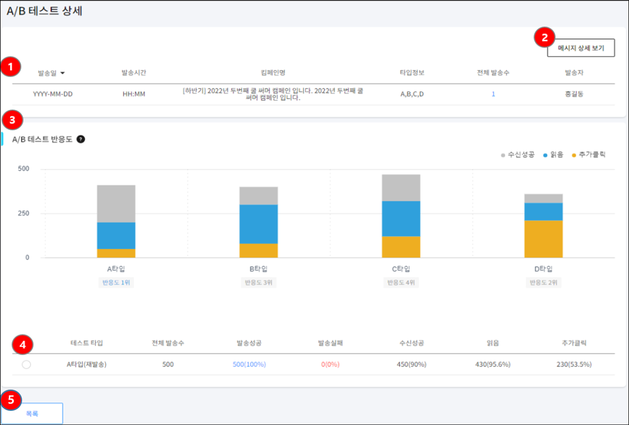
Task: Click the HH:MM time cell
Action: (134, 94)
